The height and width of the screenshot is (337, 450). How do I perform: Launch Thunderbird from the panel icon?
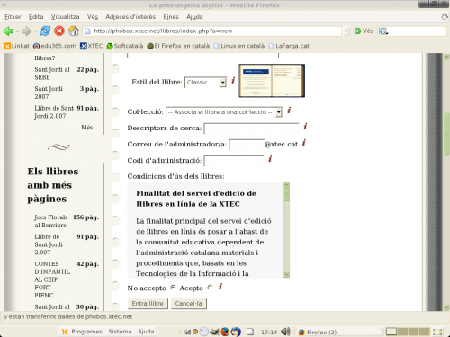(x=236, y=332)
